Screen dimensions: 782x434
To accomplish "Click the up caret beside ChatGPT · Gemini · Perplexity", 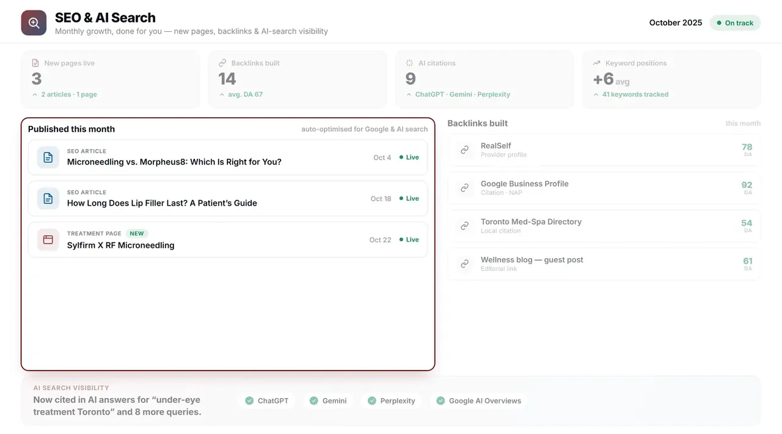I will pos(409,95).
